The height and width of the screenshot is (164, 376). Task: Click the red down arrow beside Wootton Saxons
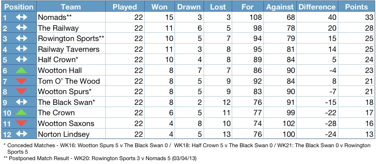[21, 123]
